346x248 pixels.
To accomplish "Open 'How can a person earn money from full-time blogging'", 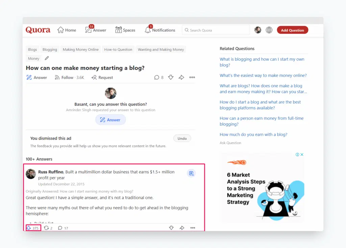I will [x=262, y=121].
